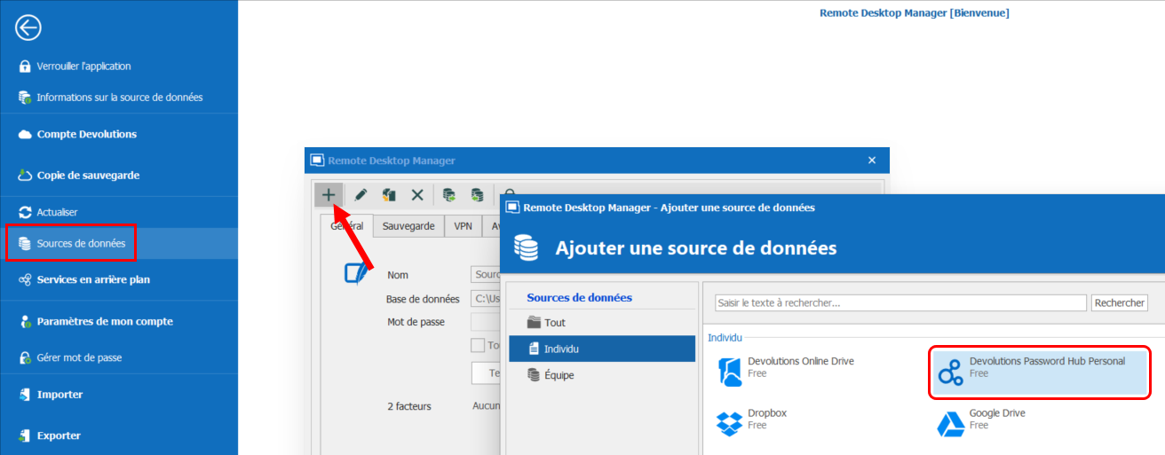Open Exporter in left sidebar
1165x455 pixels.
[x=59, y=435]
